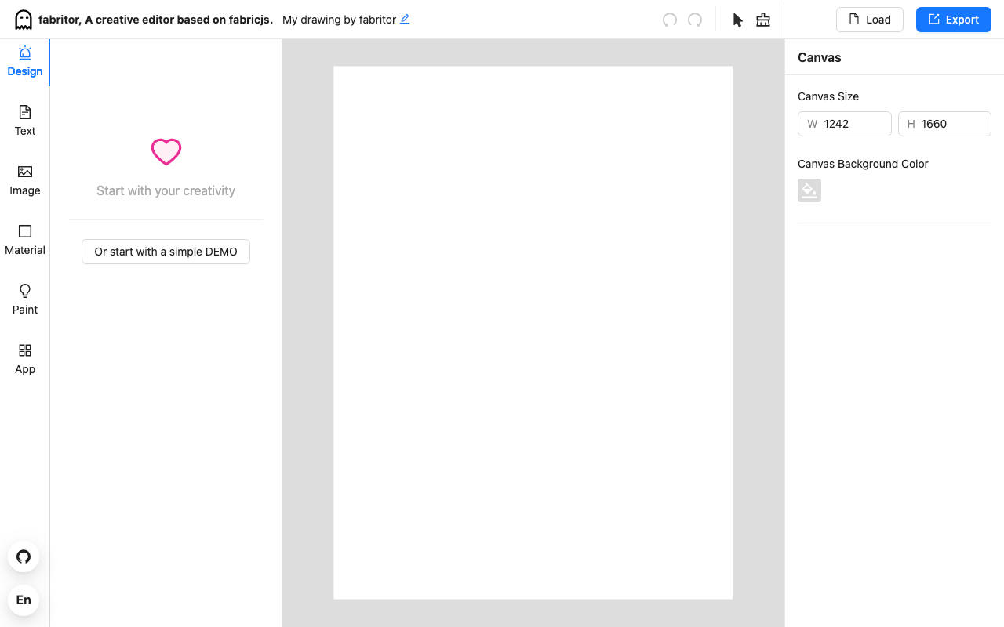
Task: Select the pointer cursor tool
Action: tap(738, 20)
